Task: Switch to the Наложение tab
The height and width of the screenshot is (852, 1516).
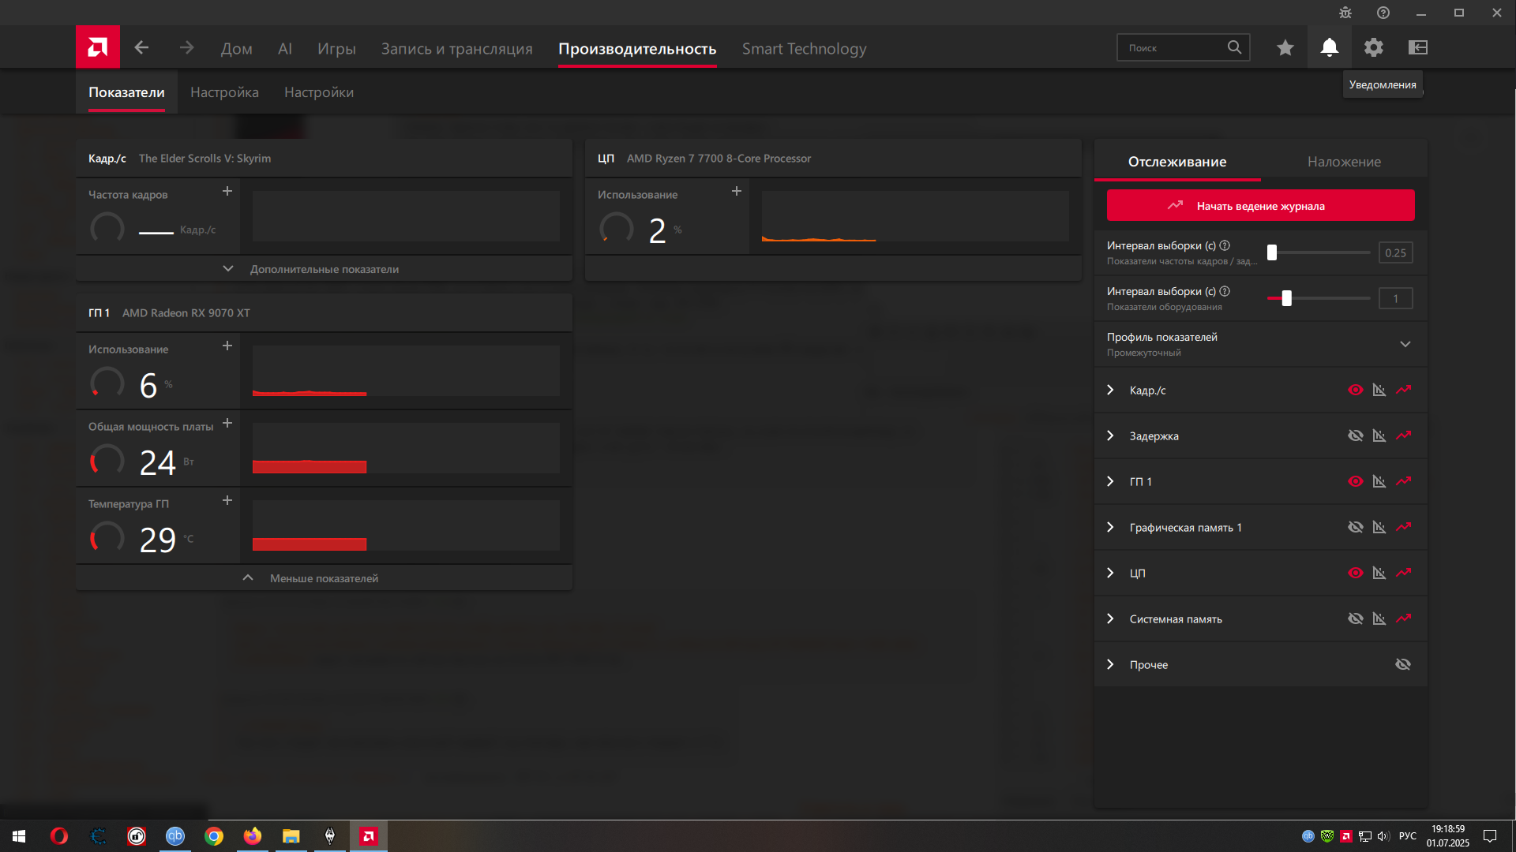Action: 1344,161
